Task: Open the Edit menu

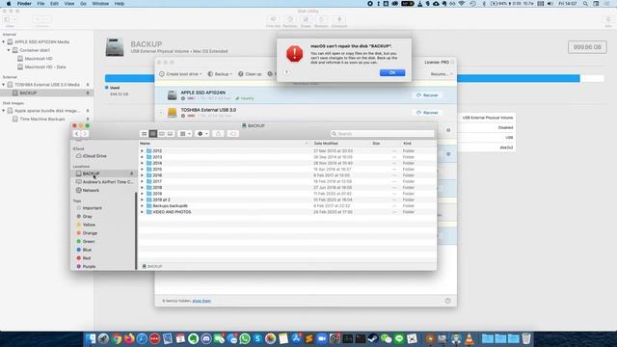Action: [x=54, y=4]
